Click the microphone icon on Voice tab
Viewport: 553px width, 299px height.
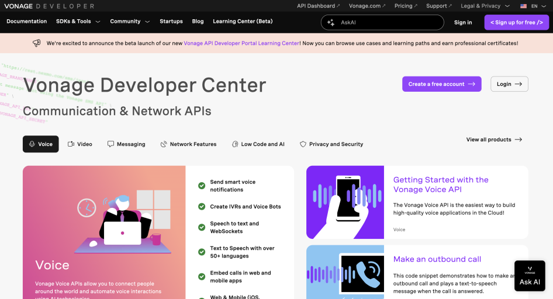coord(32,144)
